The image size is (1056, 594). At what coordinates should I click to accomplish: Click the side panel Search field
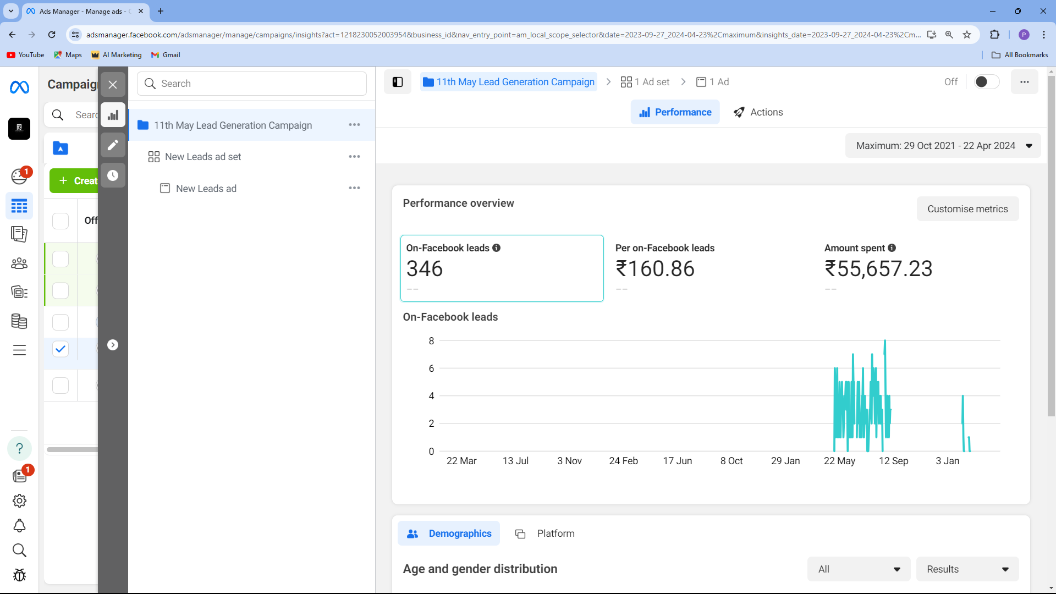pyautogui.click(x=252, y=84)
